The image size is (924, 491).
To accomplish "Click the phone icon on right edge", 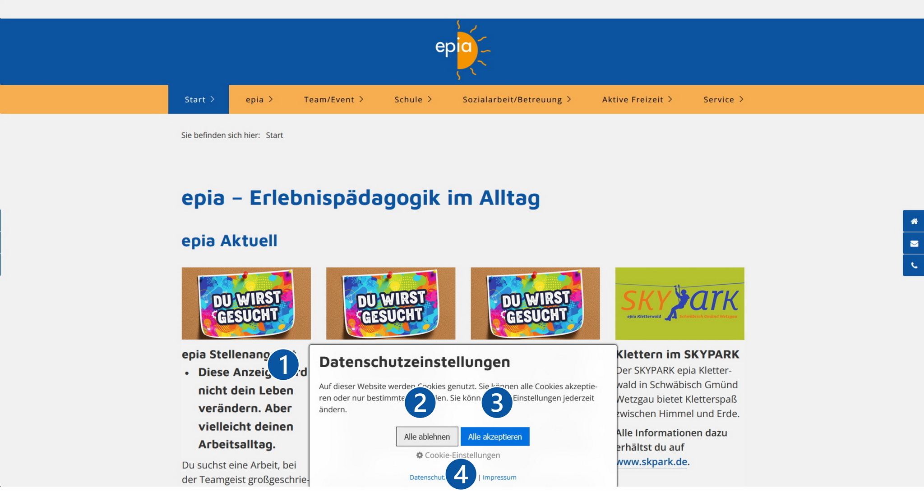I will pyautogui.click(x=914, y=266).
